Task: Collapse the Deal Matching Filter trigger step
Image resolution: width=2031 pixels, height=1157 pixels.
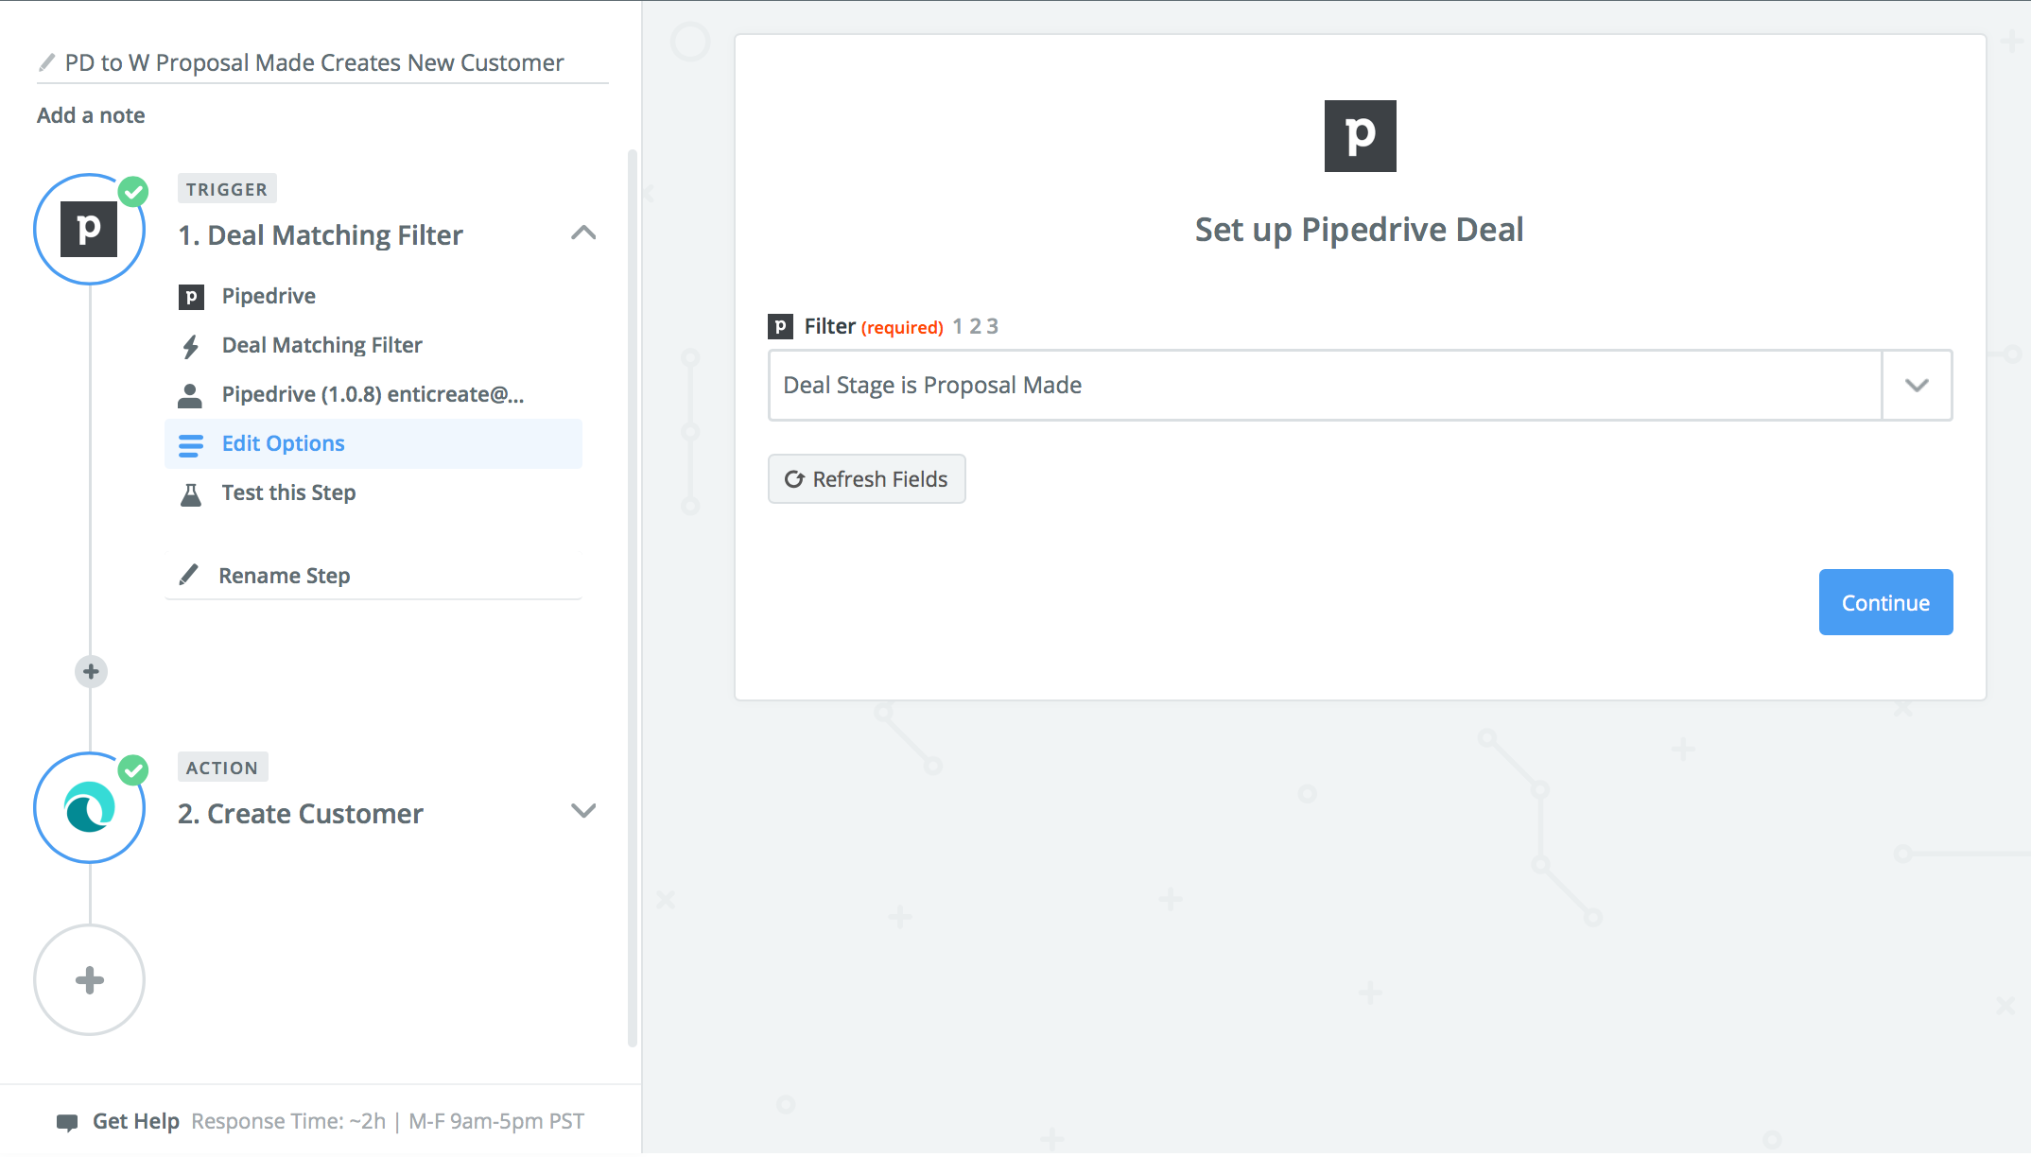Action: point(583,233)
